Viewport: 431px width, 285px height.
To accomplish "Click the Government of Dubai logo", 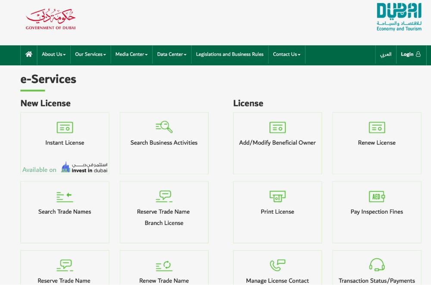I will (50, 19).
